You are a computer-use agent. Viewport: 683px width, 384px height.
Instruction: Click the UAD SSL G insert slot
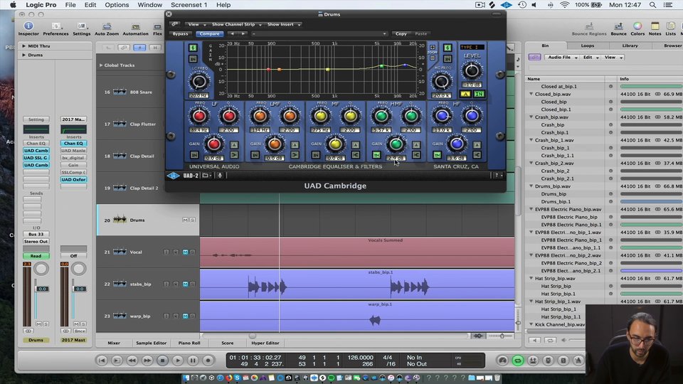pyautogui.click(x=36, y=158)
